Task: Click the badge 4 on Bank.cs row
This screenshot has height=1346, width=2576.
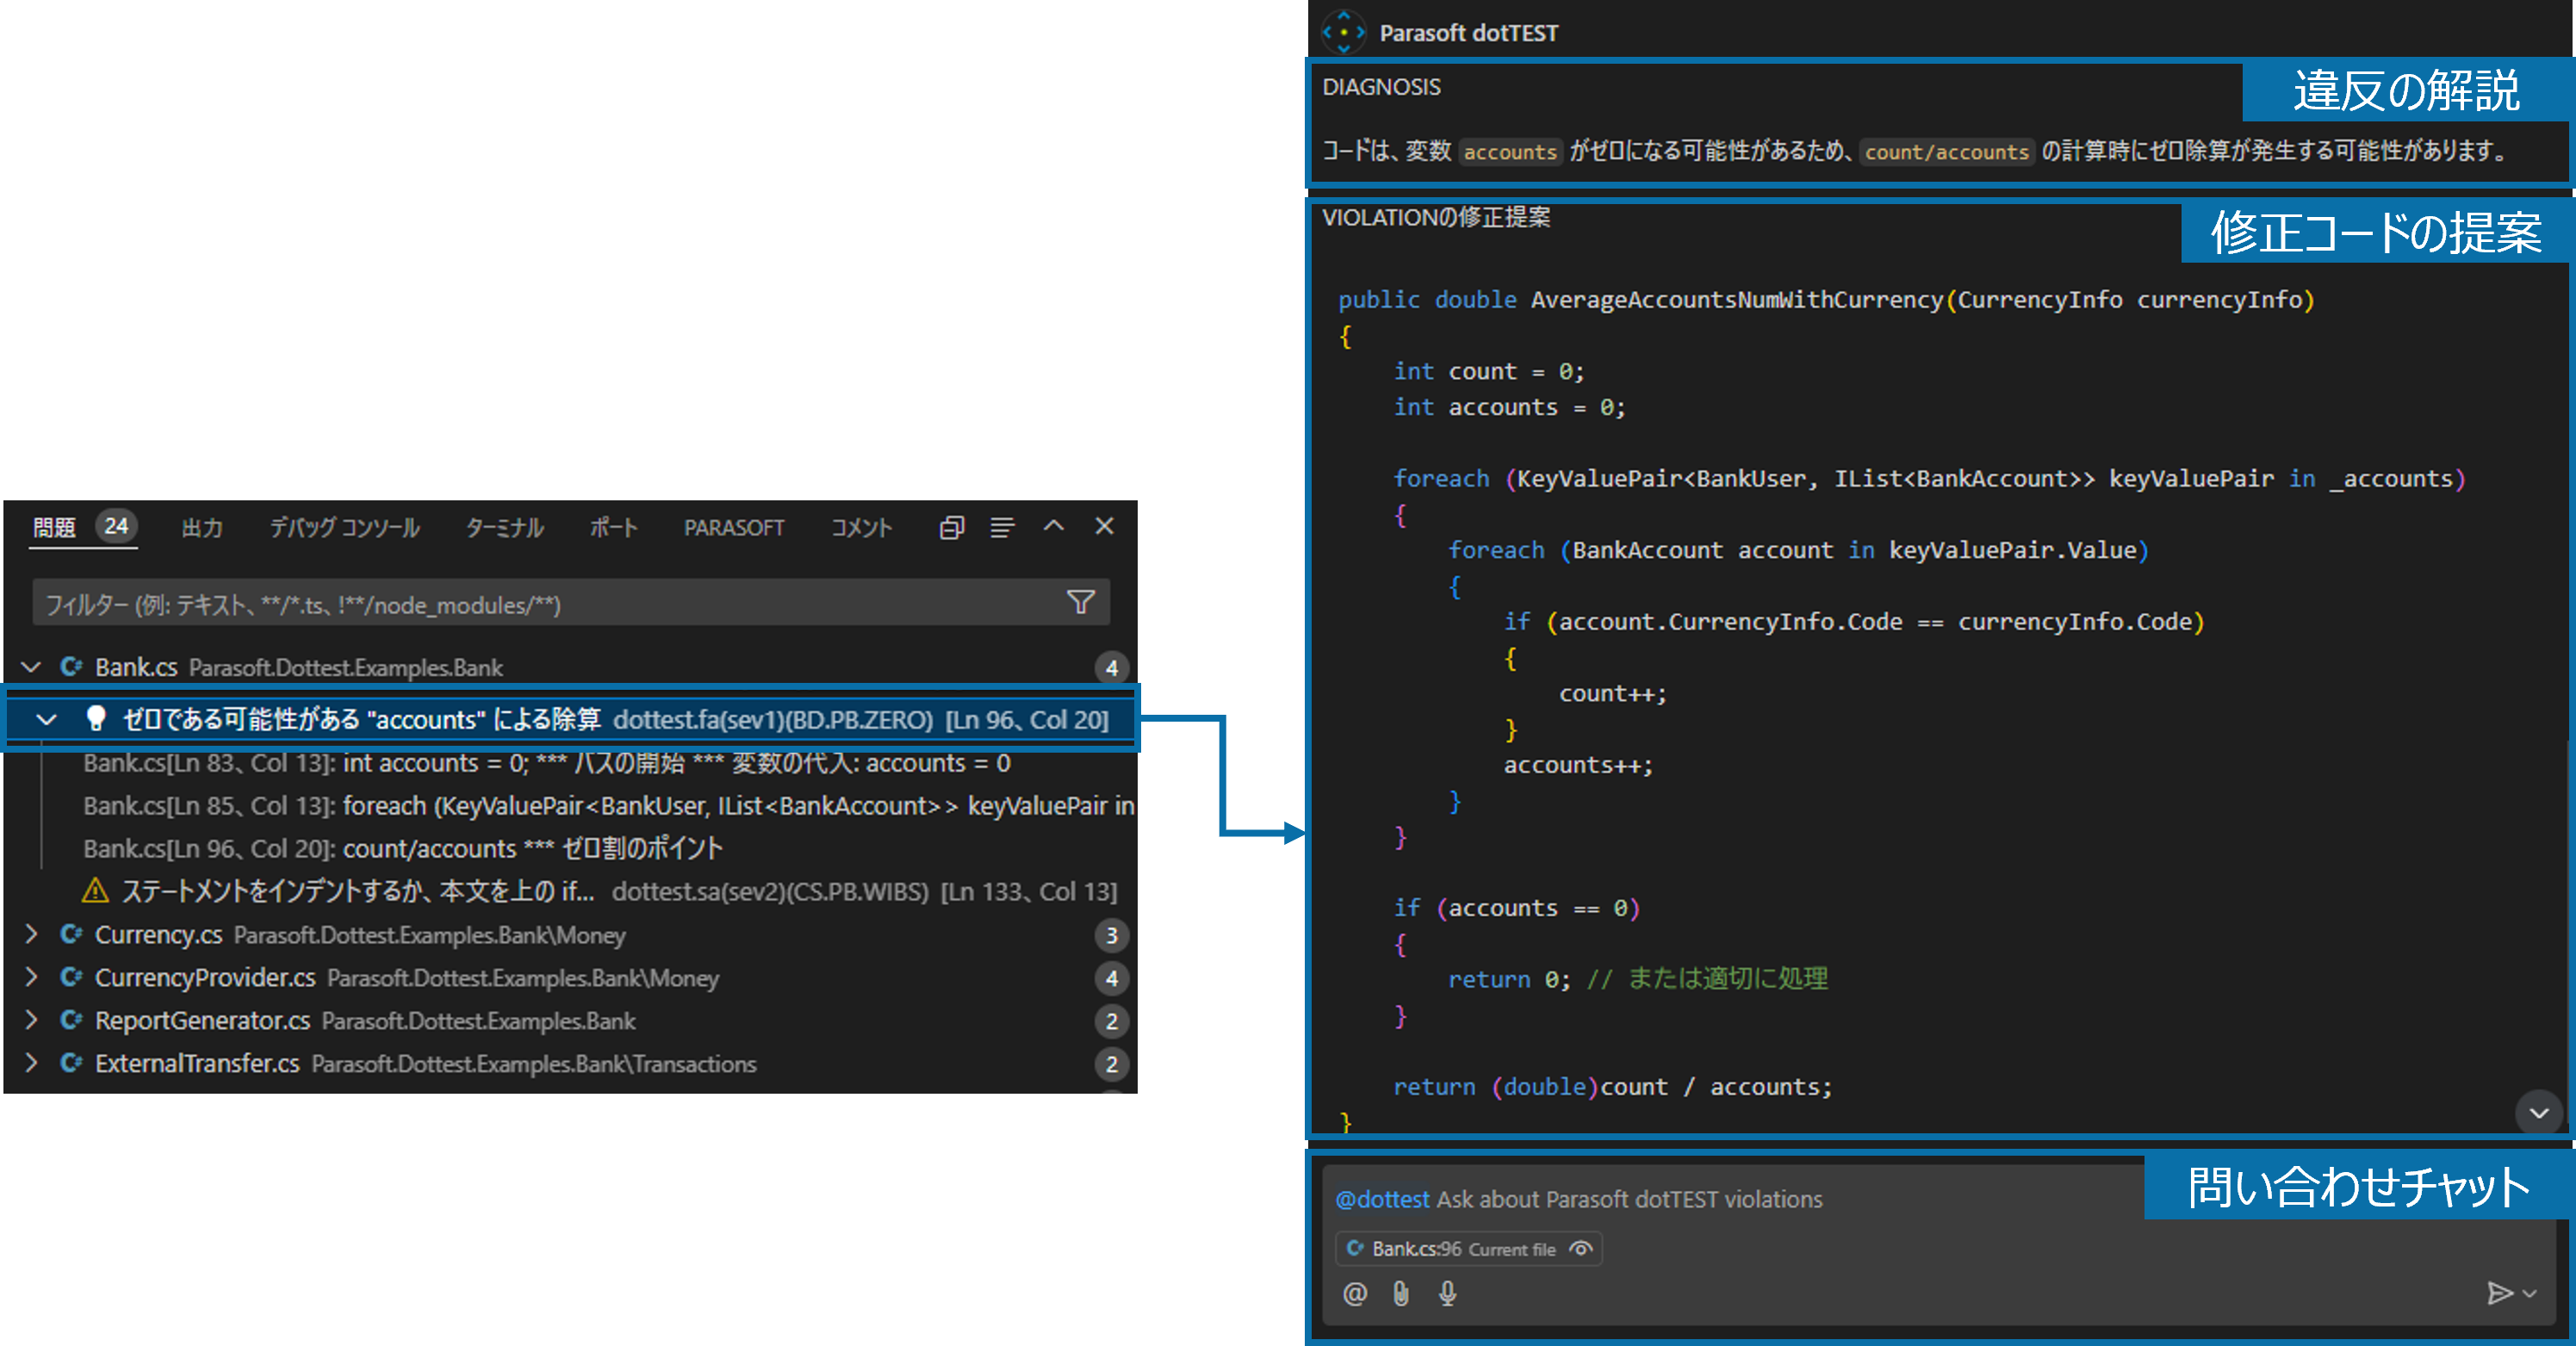Action: tap(1111, 667)
